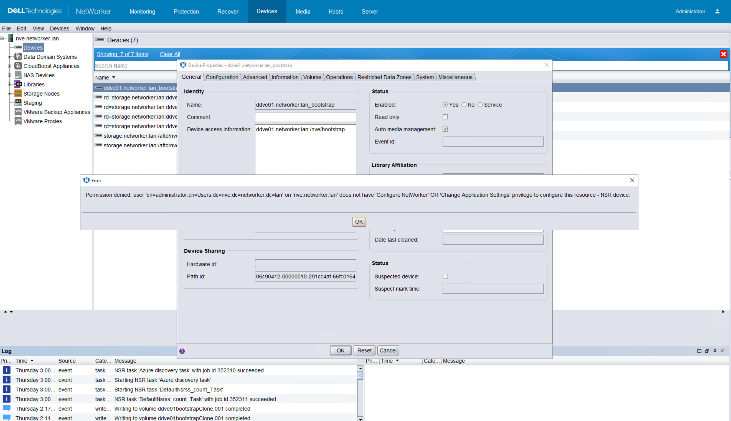Select the Data Domain Systems icon in tree
The height and width of the screenshot is (421, 731).
point(18,57)
